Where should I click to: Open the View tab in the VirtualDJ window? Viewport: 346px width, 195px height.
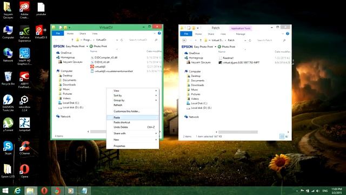(95, 34)
